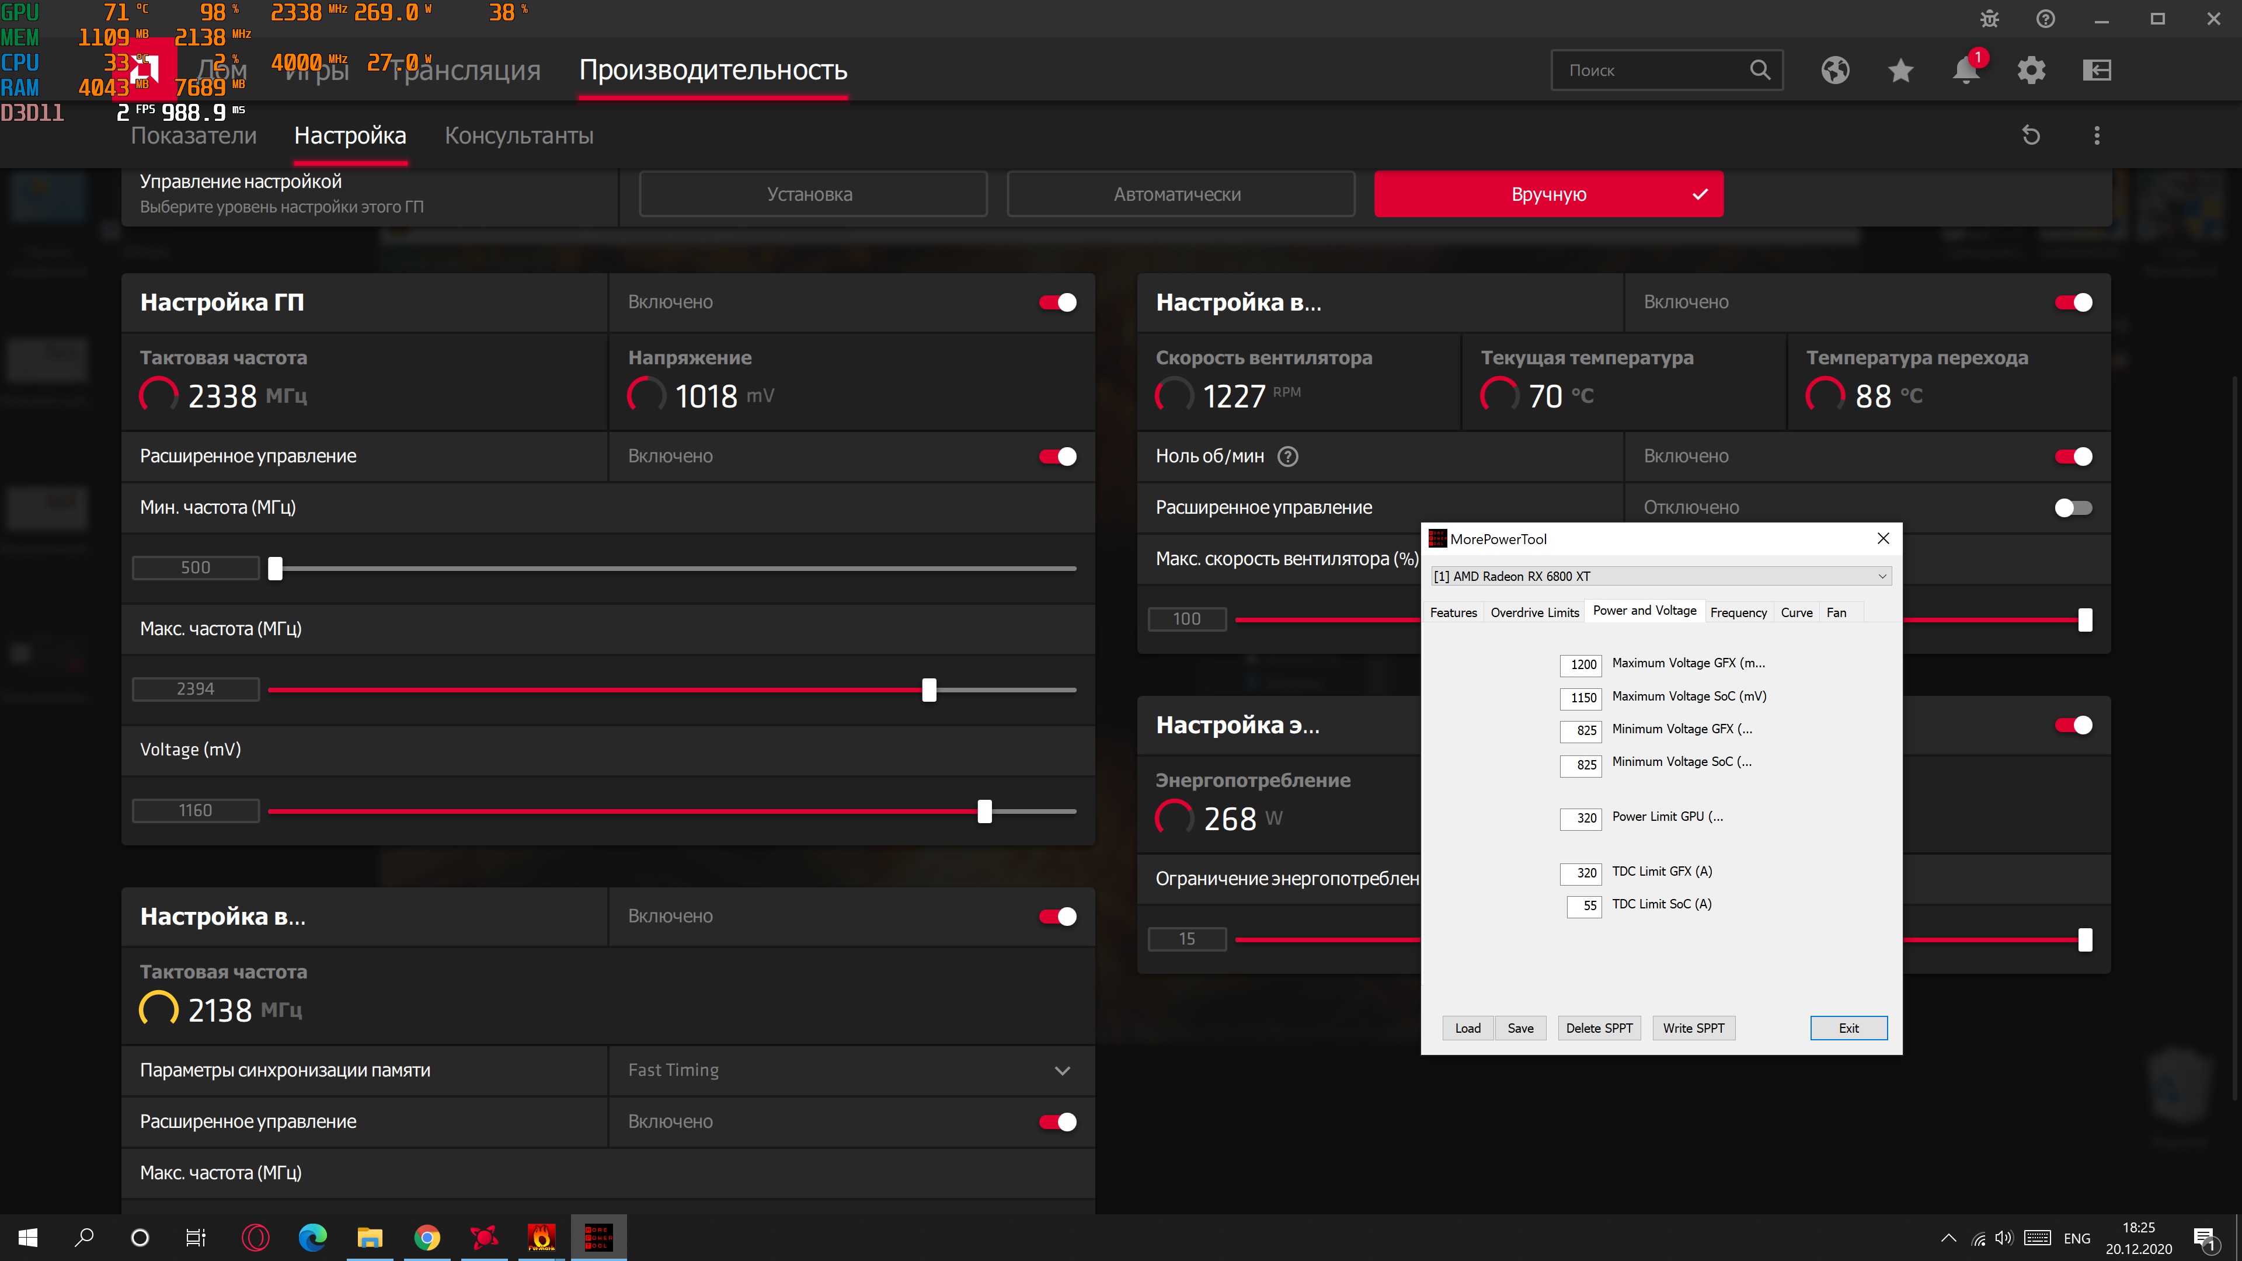Select the Автоматически tuning button
2242x1261 pixels.
point(1180,194)
